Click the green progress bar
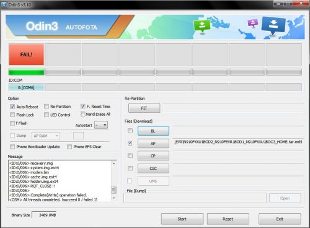310x228 pixels. tap(27, 72)
